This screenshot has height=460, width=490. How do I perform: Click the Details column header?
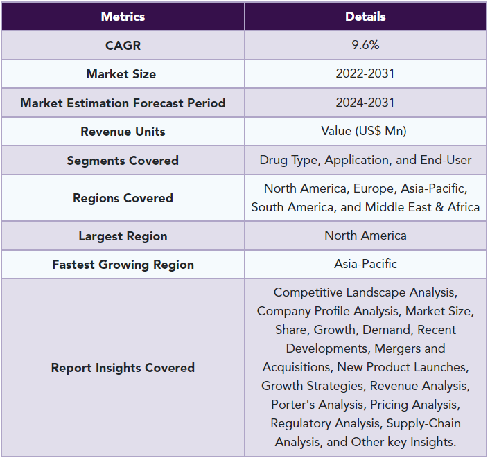(365, 16)
